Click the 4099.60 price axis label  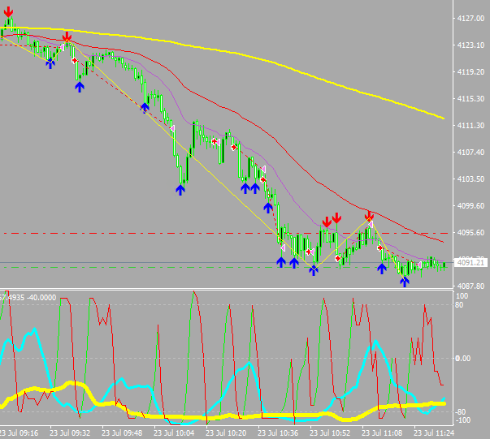coord(470,206)
